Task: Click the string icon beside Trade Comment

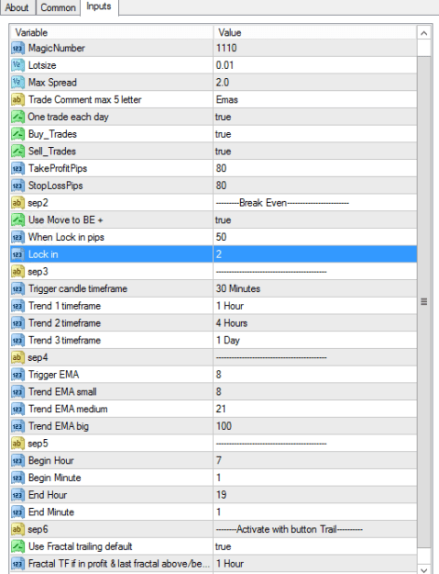Action: [17, 99]
